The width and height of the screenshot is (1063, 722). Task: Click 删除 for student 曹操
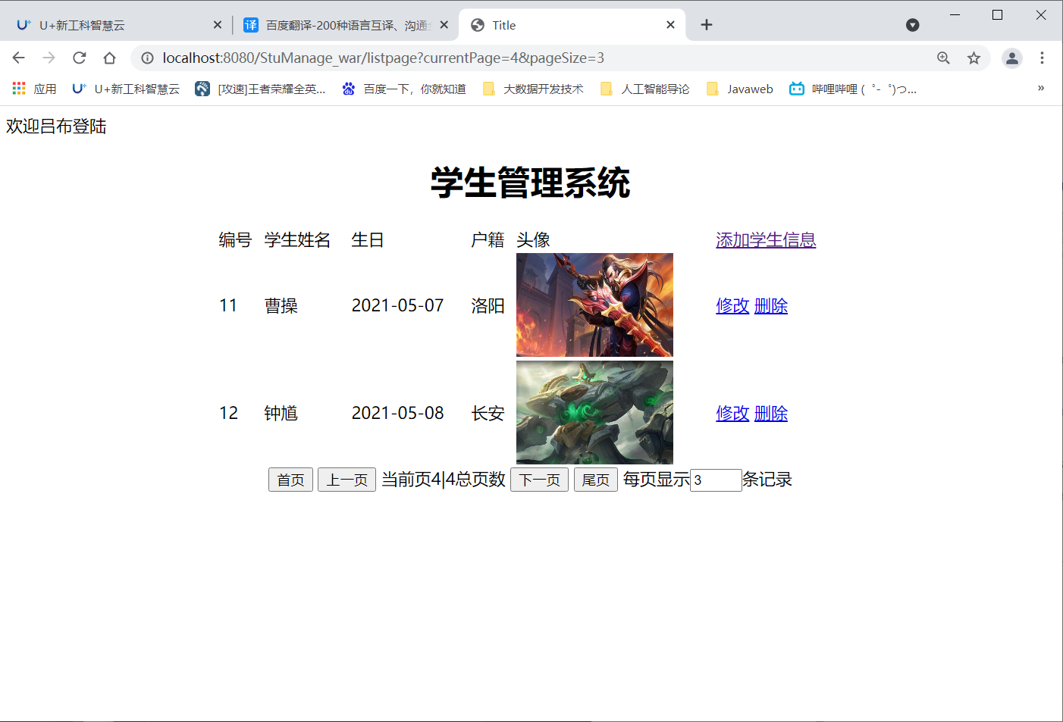tap(771, 306)
